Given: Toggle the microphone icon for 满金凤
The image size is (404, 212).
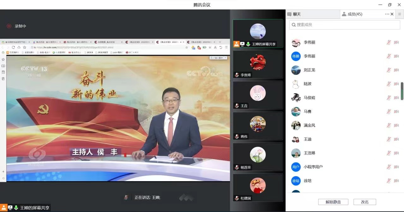Looking at the screenshot, I should coord(389,125).
